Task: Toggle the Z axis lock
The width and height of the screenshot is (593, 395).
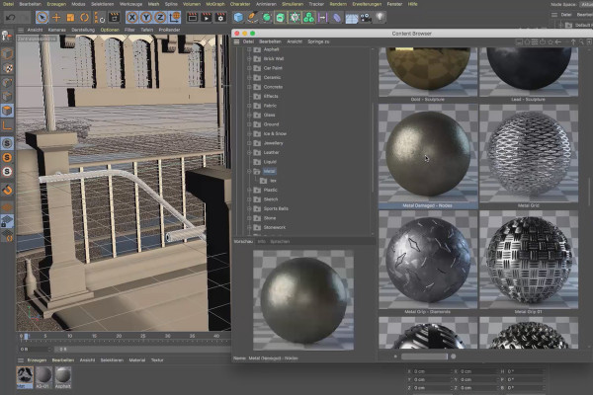Action: click(x=160, y=18)
